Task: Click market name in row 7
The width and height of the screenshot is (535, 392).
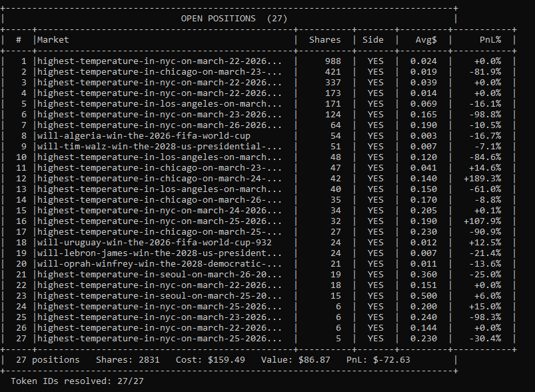Action: [159, 125]
